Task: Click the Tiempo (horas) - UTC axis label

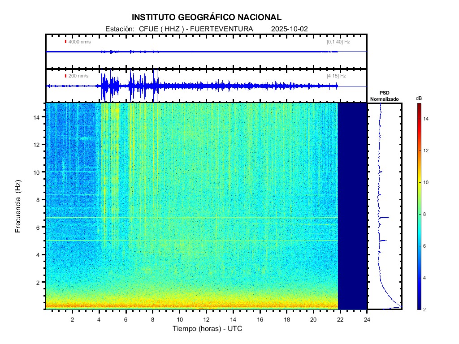Action: 208,329
